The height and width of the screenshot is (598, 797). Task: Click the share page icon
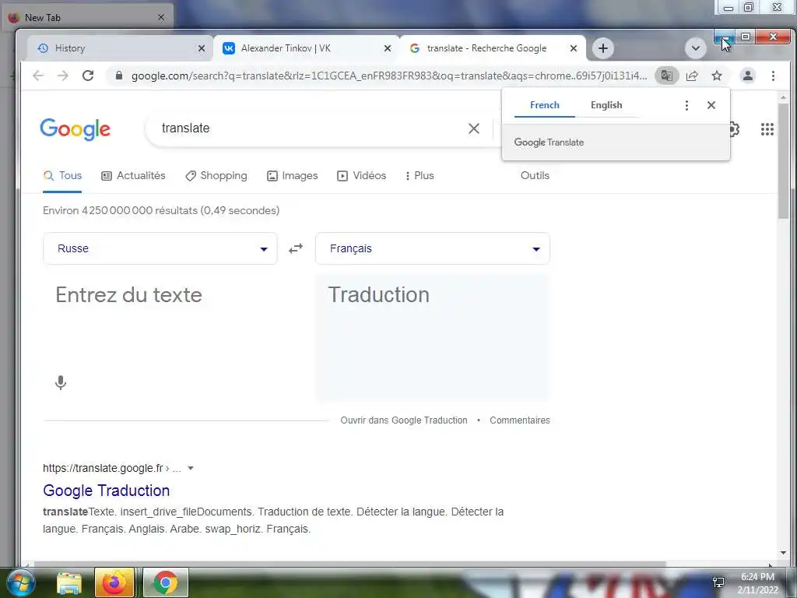tap(692, 76)
